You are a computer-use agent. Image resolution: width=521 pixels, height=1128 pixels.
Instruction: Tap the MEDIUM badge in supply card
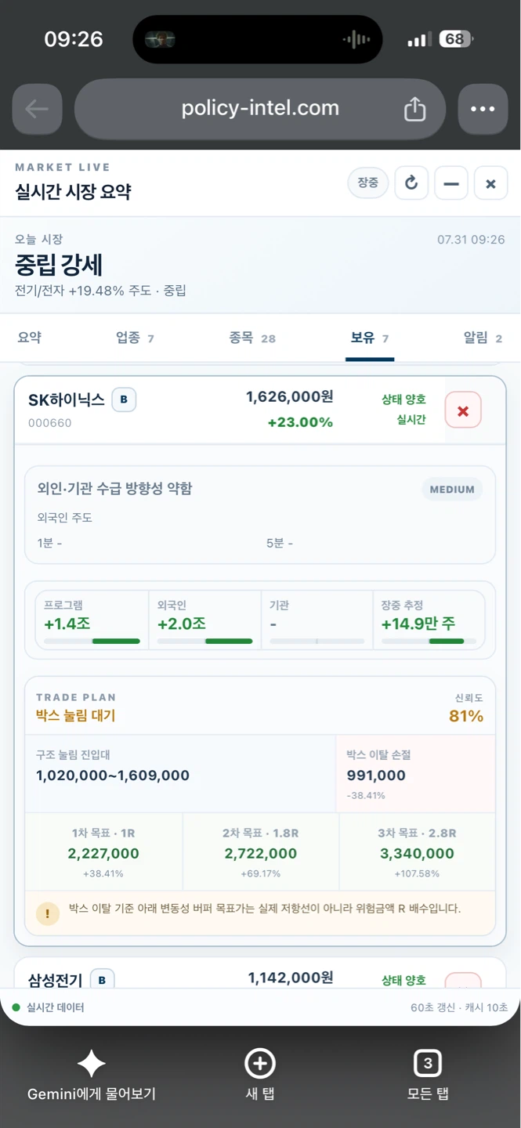coord(452,490)
